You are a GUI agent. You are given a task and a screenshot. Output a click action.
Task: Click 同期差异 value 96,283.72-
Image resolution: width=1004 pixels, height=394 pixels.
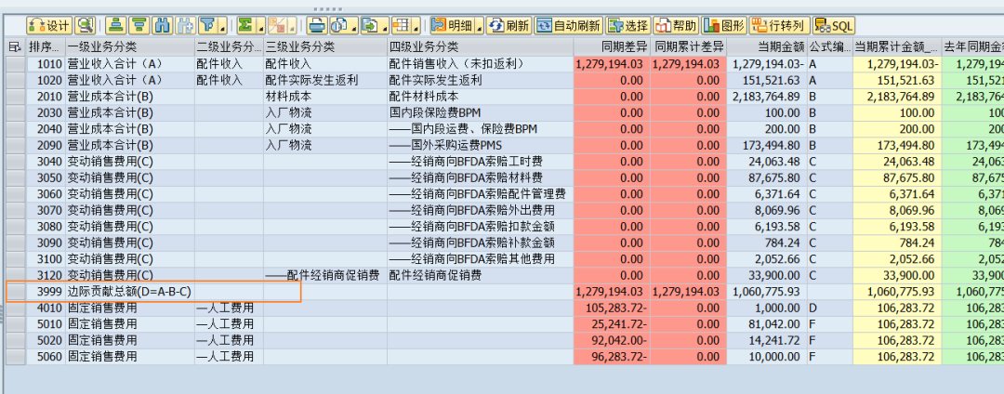pyautogui.click(x=612, y=356)
